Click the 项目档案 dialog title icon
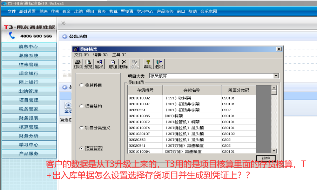This screenshot has width=317, height=190. [x=76, y=49]
